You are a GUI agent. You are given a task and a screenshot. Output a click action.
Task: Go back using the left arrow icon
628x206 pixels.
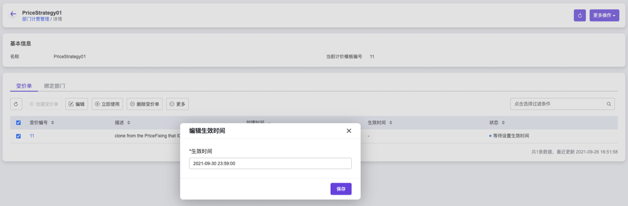[x=13, y=15]
